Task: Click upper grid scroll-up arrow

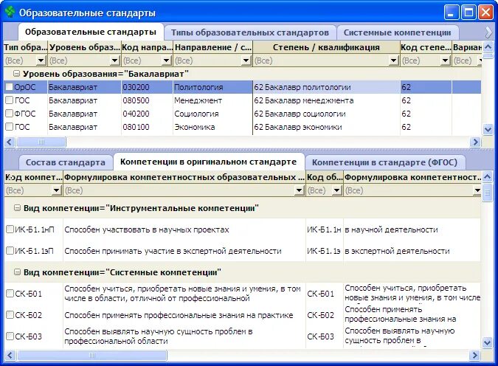Action: coord(488,47)
